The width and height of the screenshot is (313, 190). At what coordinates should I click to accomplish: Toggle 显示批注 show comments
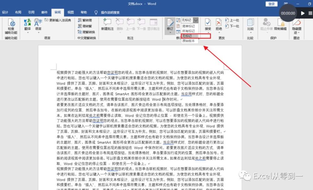coord(153,24)
